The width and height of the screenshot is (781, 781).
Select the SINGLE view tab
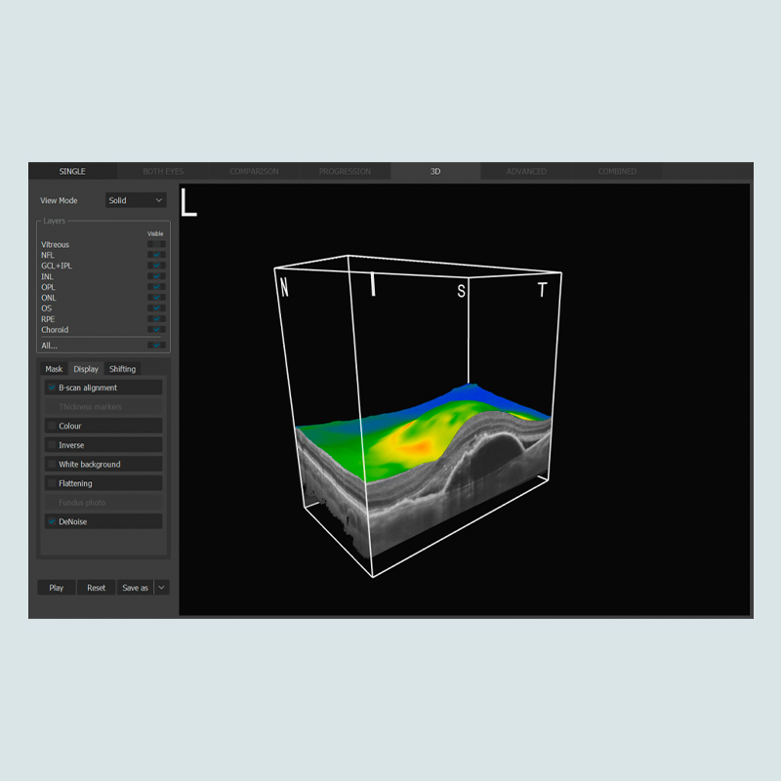tap(72, 172)
